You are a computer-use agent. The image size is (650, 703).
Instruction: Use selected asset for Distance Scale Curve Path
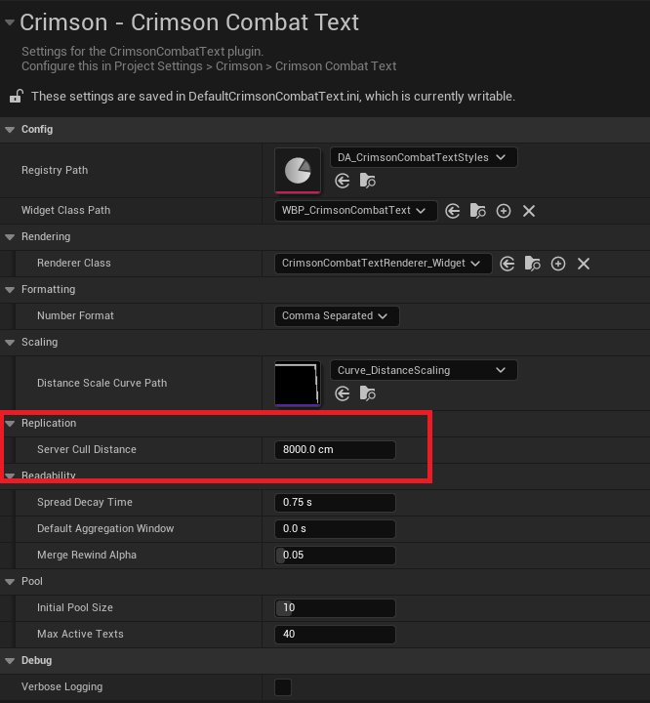[342, 394]
